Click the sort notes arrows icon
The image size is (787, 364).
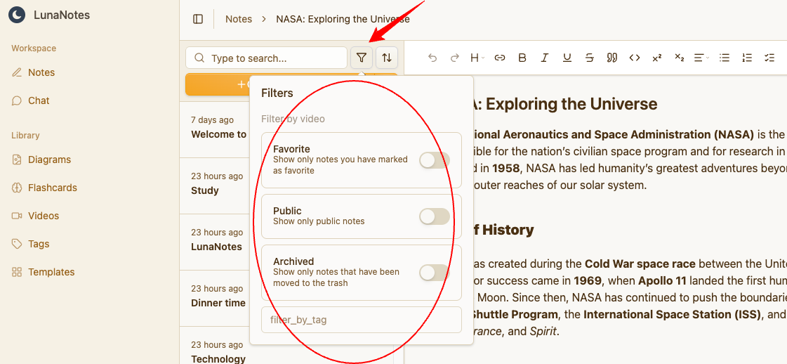coord(387,58)
